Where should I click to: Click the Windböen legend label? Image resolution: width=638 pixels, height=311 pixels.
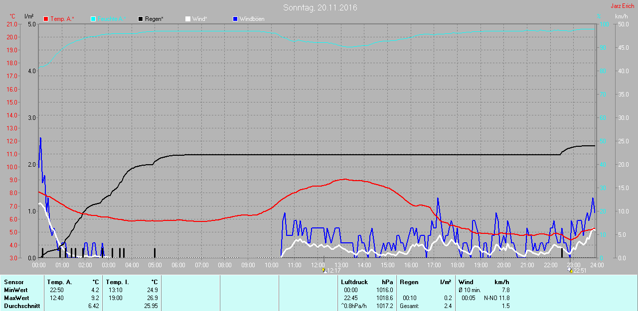pos(252,19)
